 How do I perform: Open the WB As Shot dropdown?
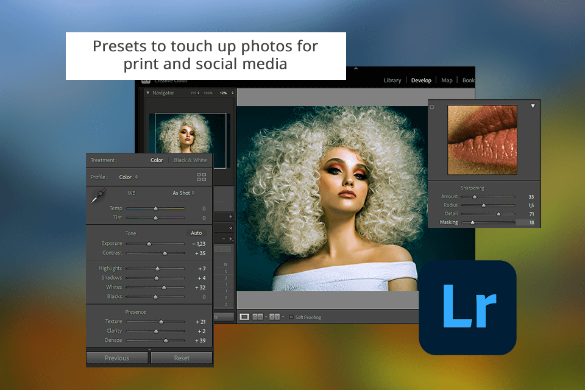tap(183, 193)
